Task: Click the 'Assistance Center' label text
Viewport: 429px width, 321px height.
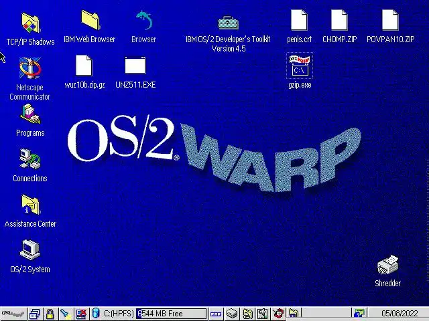Action: pyautogui.click(x=30, y=224)
